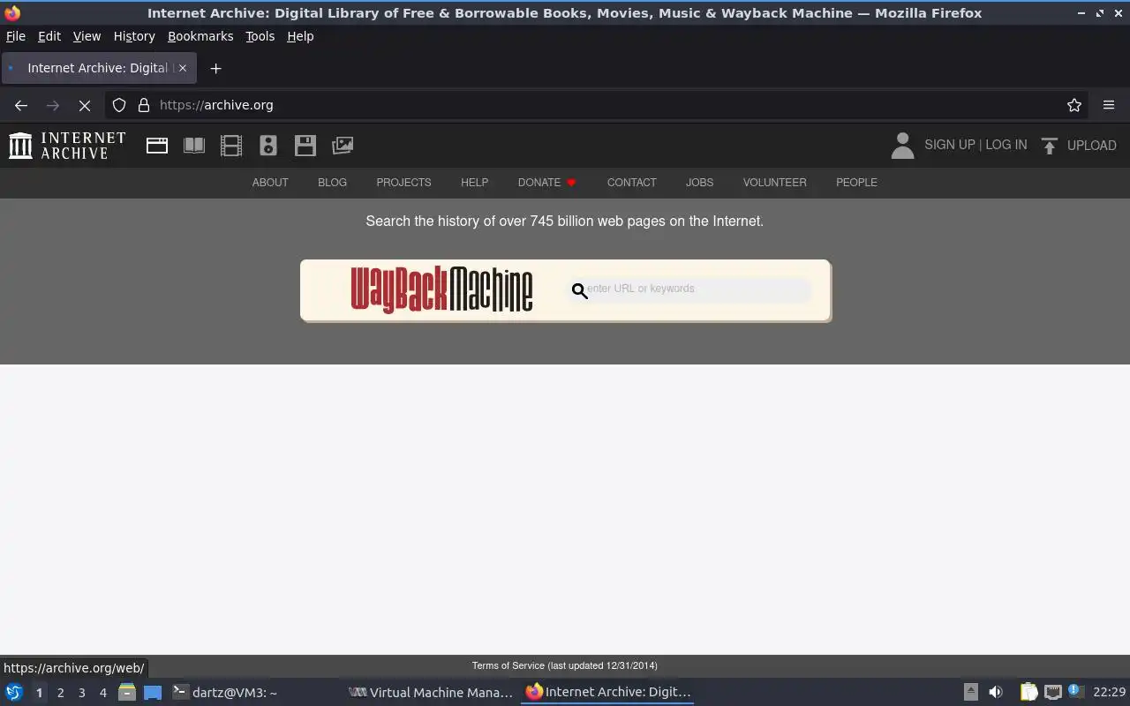Open the ABOUT page link

[x=270, y=183]
